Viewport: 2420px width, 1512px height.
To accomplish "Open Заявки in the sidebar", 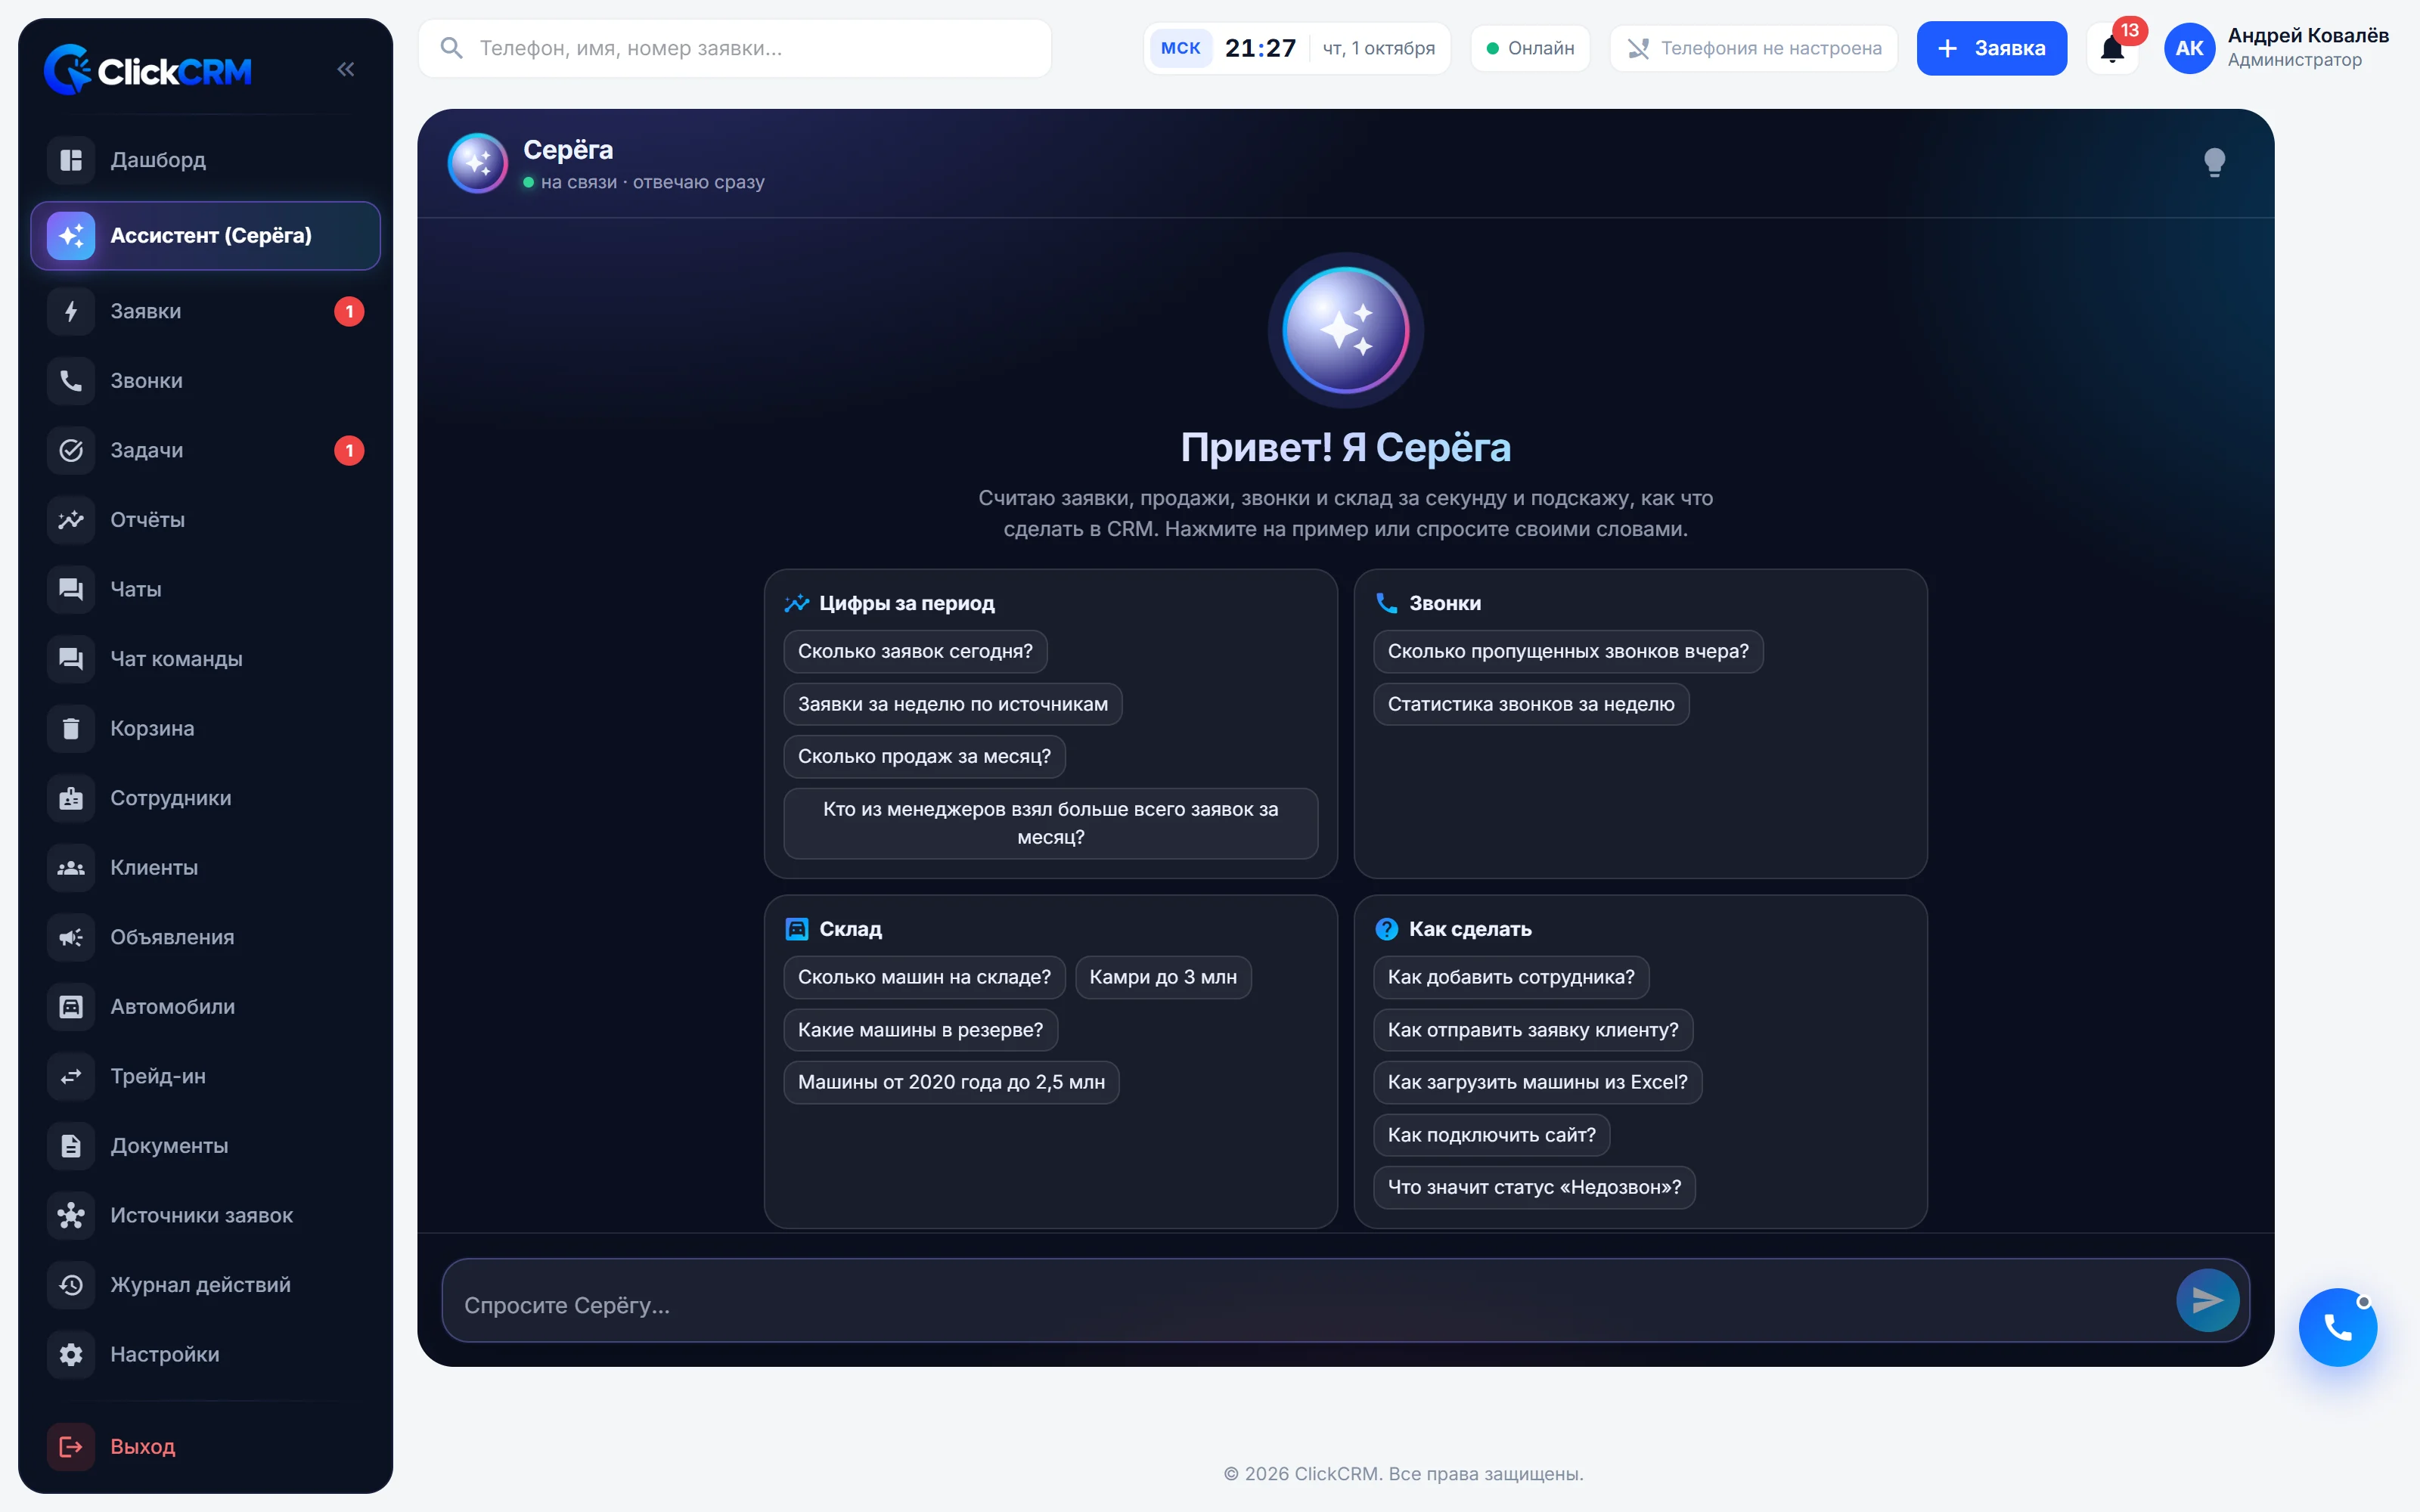I will coord(205,311).
